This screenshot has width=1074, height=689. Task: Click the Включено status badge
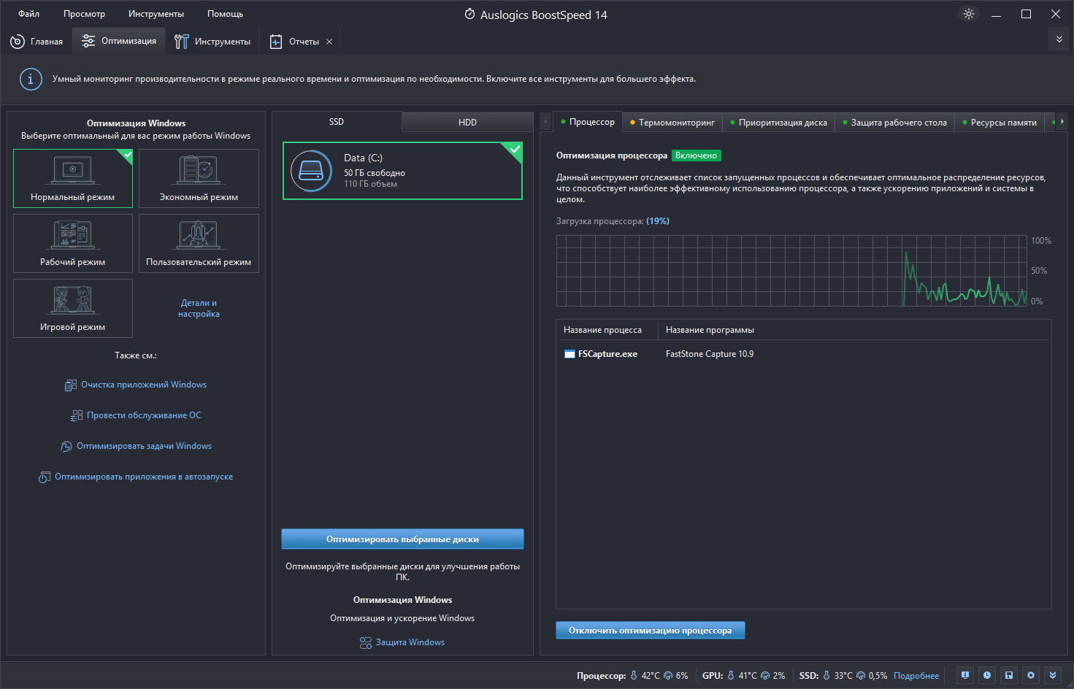click(696, 155)
